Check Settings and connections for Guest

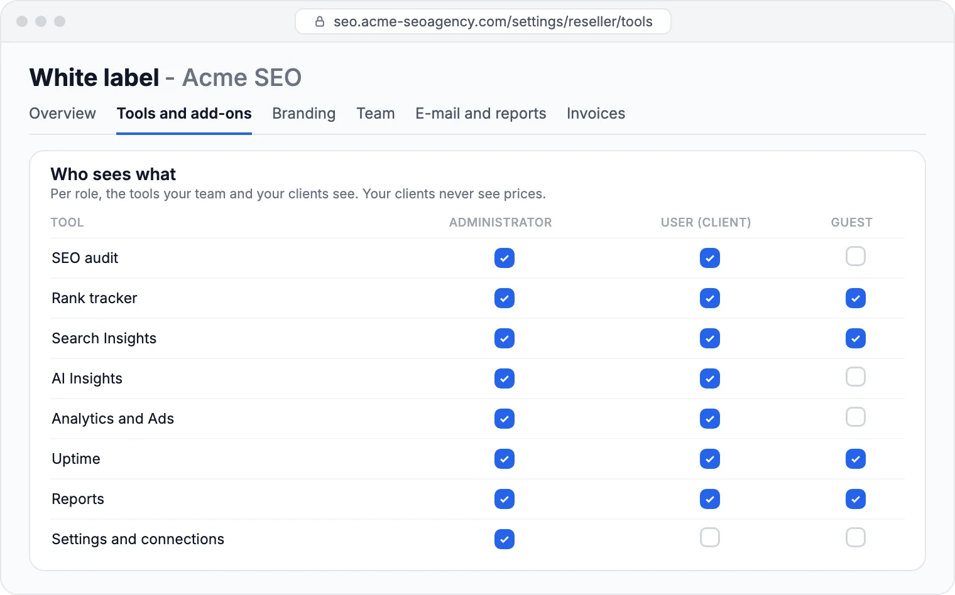[856, 537]
